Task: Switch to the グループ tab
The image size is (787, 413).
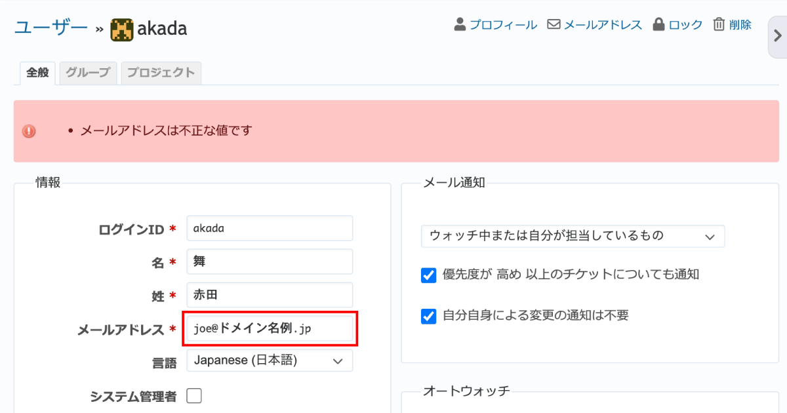Action: click(88, 73)
